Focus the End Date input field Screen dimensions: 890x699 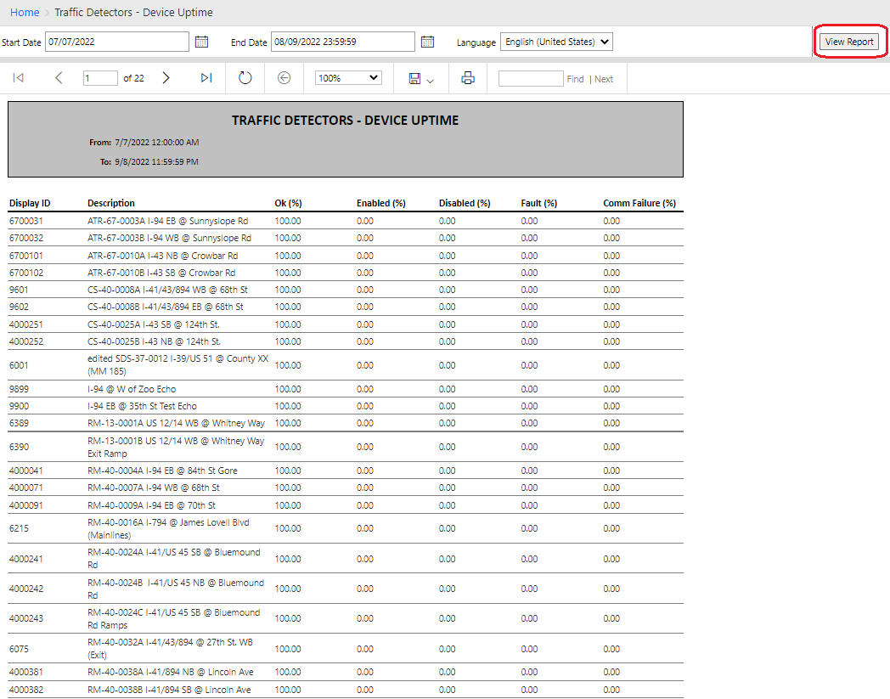pyautogui.click(x=343, y=42)
